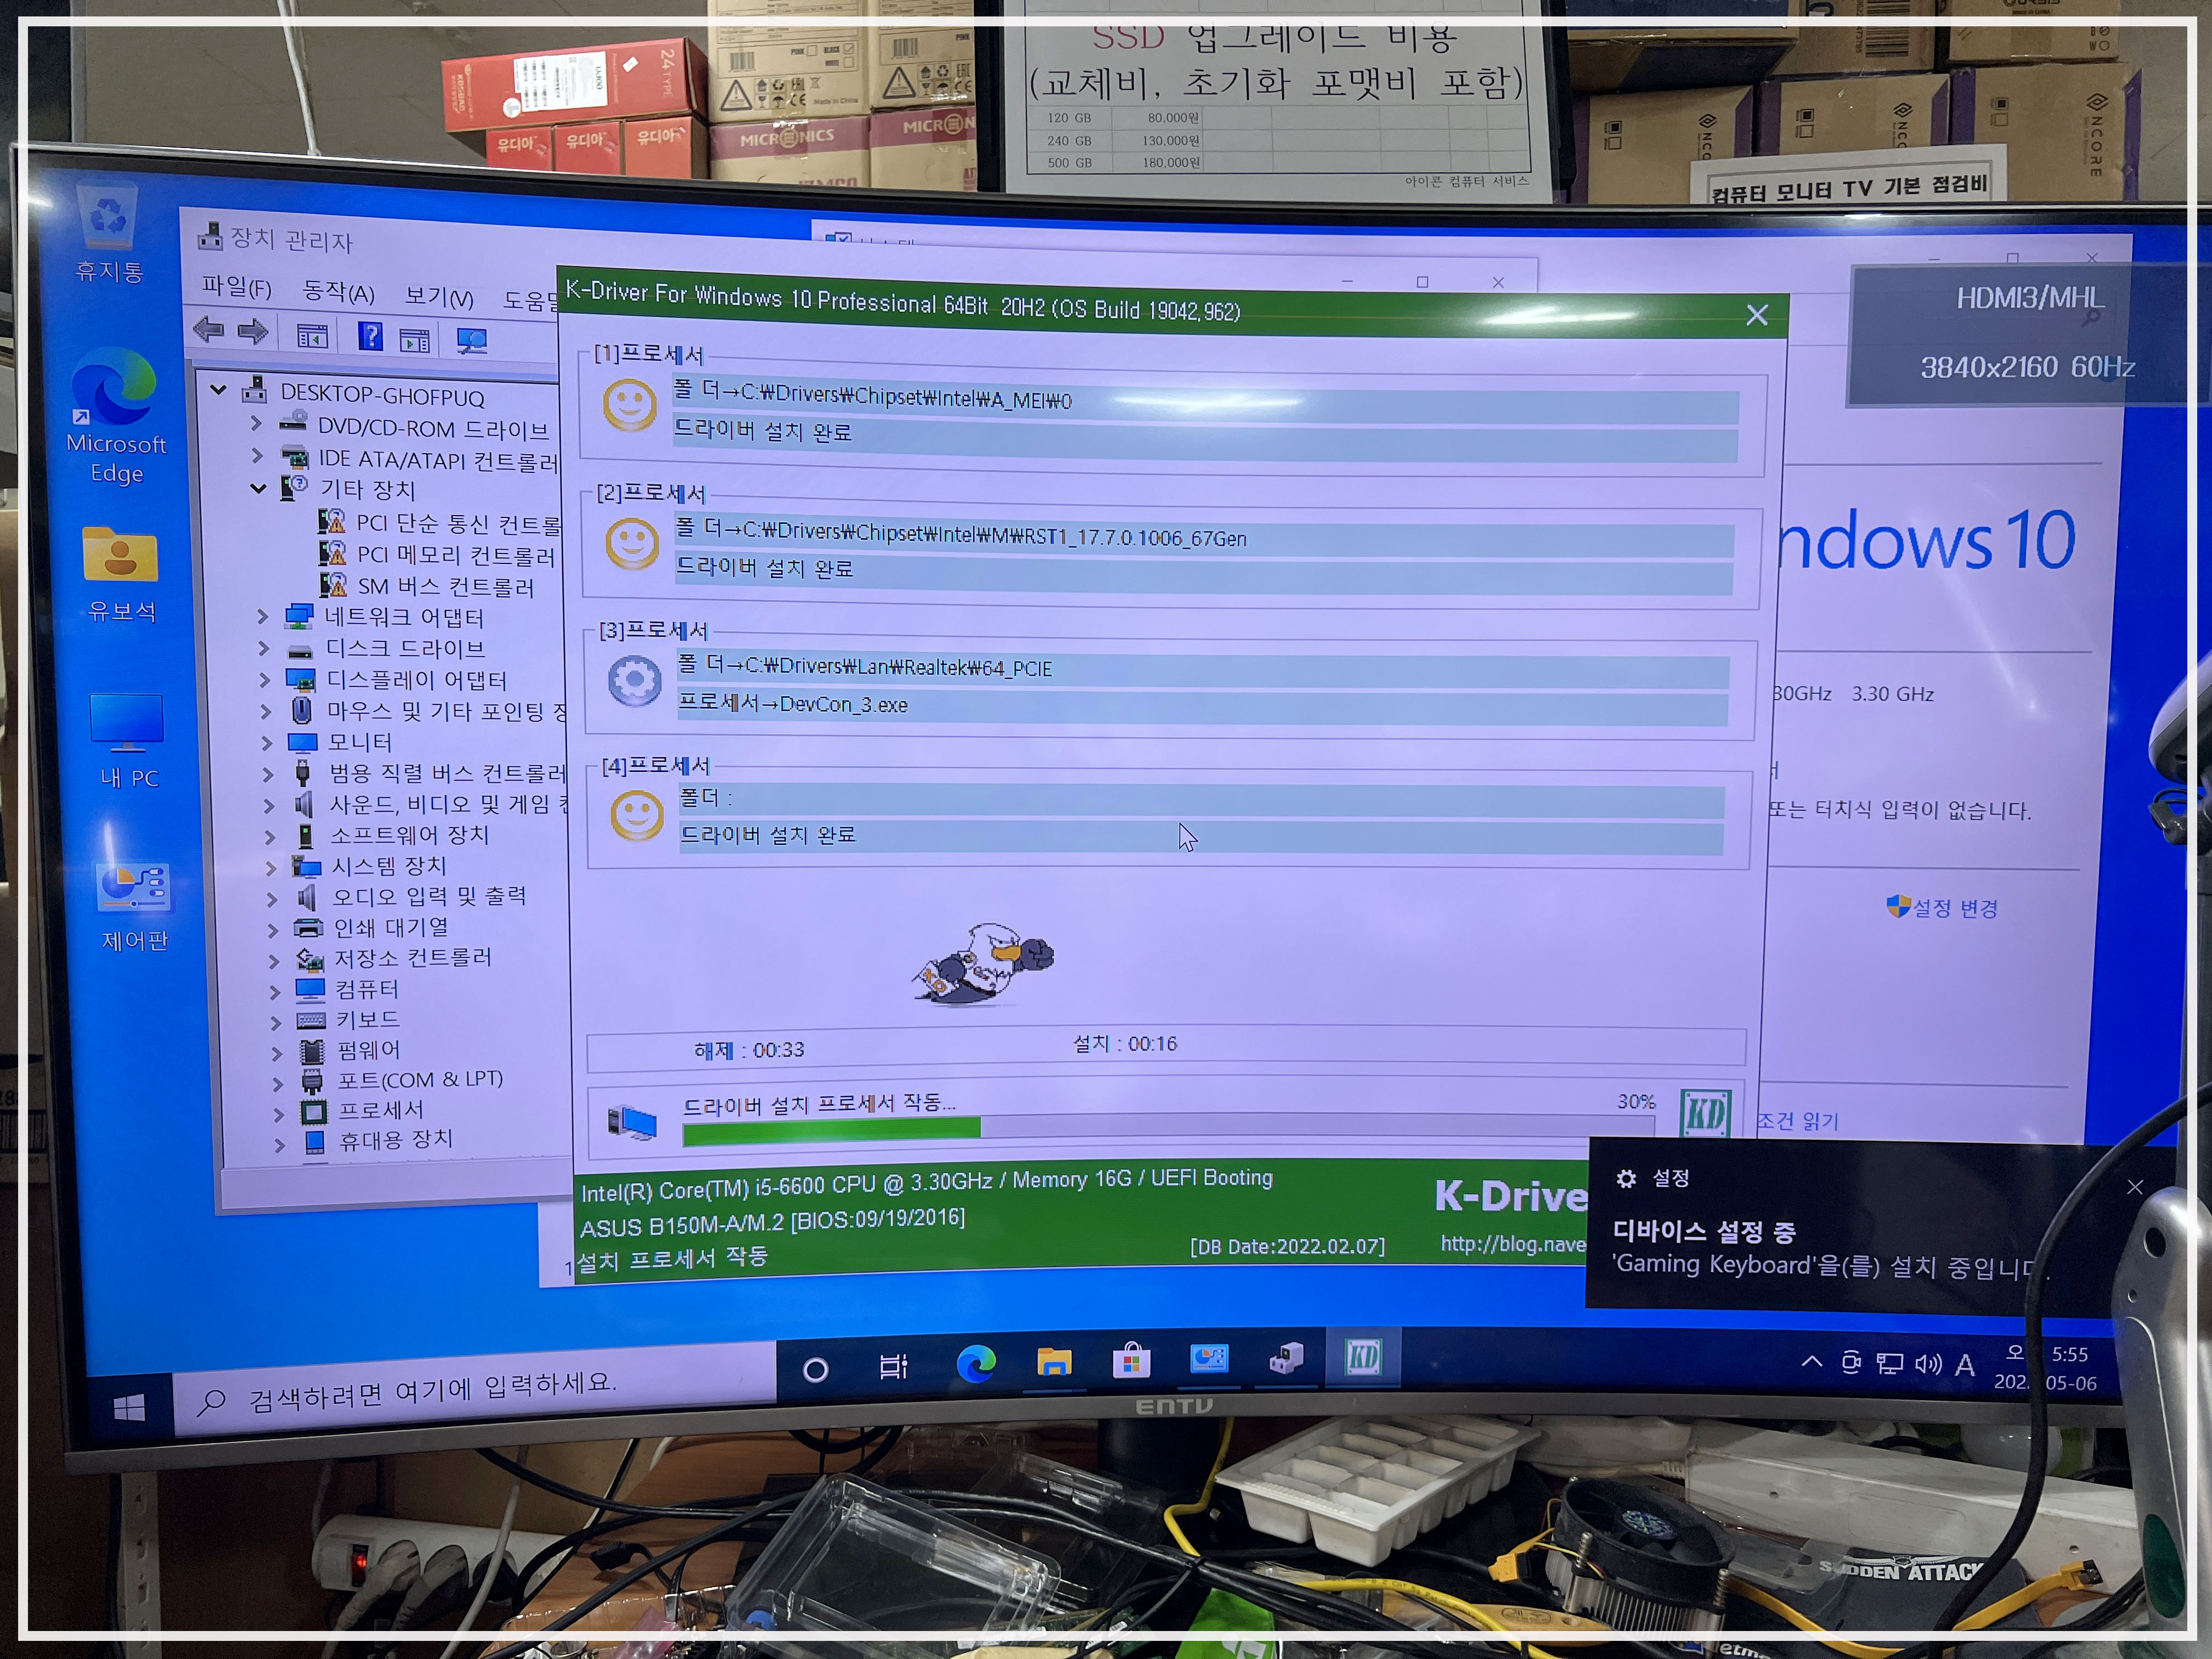Expand the 디스플레이 어댑터 node
The width and height of the screenshot is (2212, 1659).
click(265, 680)
